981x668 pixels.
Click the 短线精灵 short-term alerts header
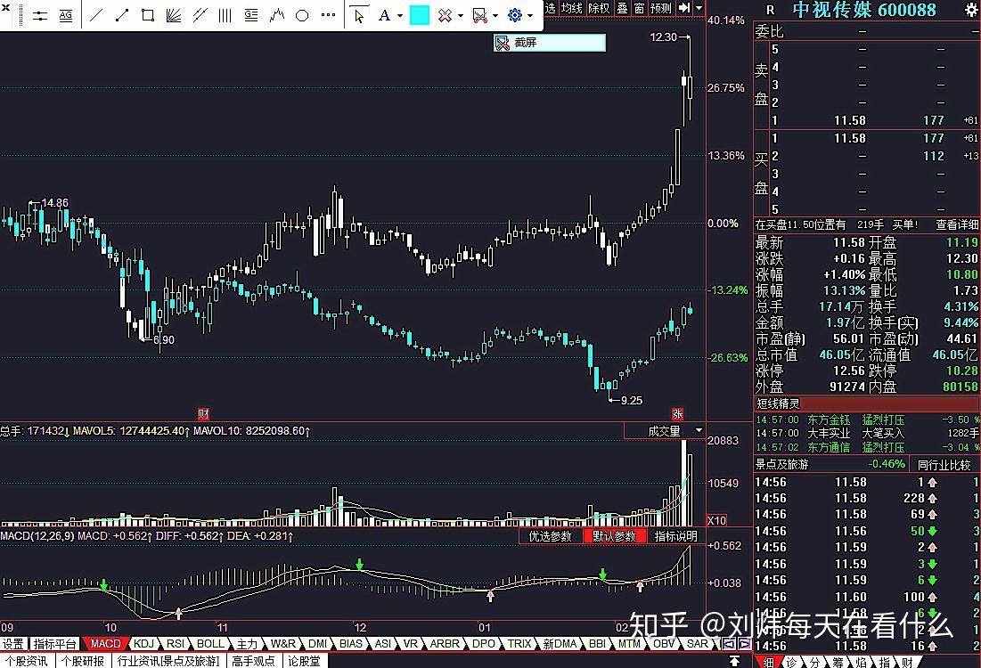click(x=778, y=404)
